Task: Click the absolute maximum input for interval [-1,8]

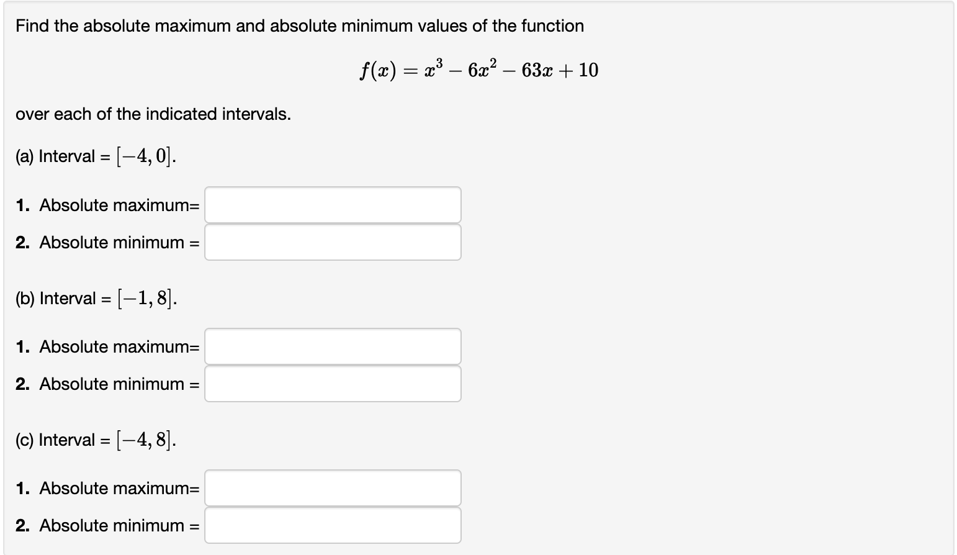Action: pyautogui.click(x=333, y=346)
